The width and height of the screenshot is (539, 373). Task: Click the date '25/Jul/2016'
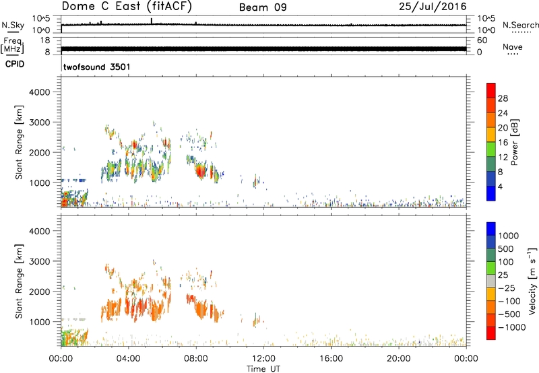pyautogui.click(x=433, y=7)
